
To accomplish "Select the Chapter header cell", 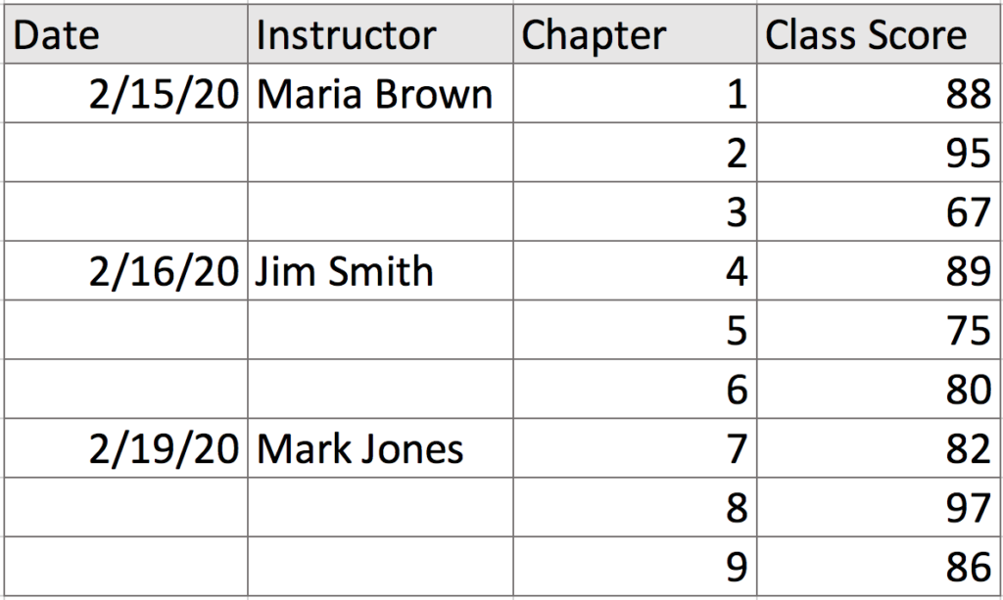I will pyautogui.click(x=634, y=36).
